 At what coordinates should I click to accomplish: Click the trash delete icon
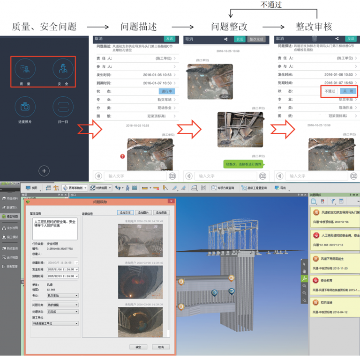[315, 39]
